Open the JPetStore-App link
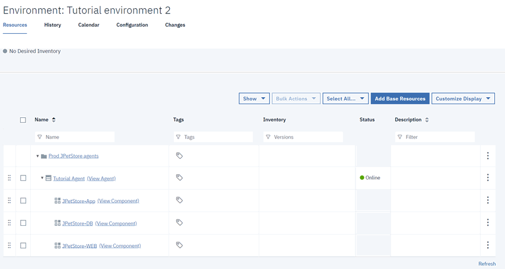 78,201
